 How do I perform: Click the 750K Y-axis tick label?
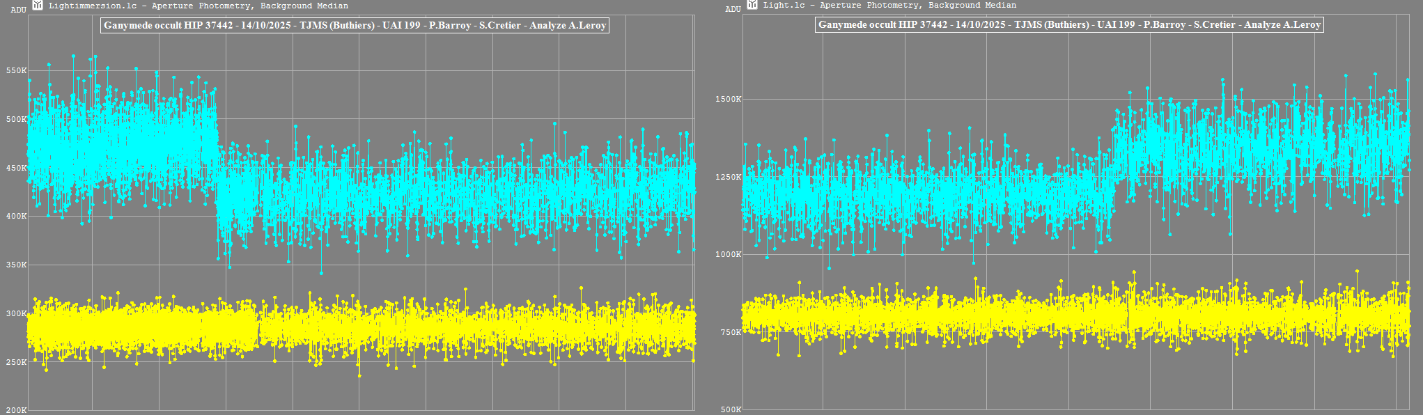coord(731,332)
